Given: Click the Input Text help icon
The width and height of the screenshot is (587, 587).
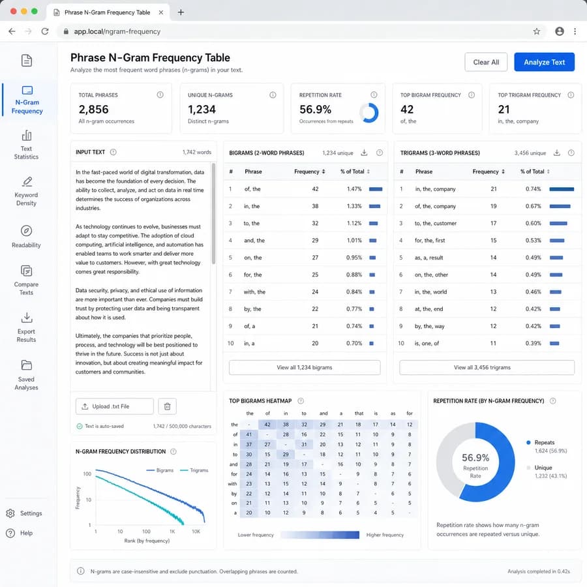Looking at the screenshot, I should [x=113, y=152].
